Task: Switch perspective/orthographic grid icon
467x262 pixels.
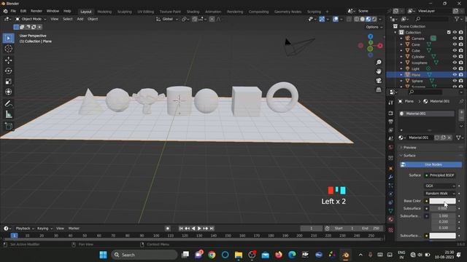Action: click(379, 90)
